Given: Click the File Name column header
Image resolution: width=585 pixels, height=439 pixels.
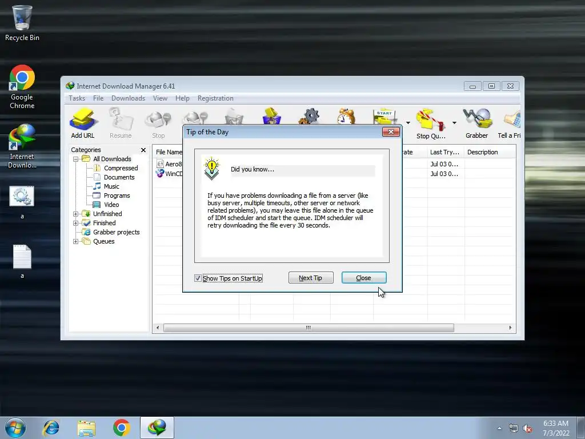Looking at the screenshot, I should click(x=169, y=152).
